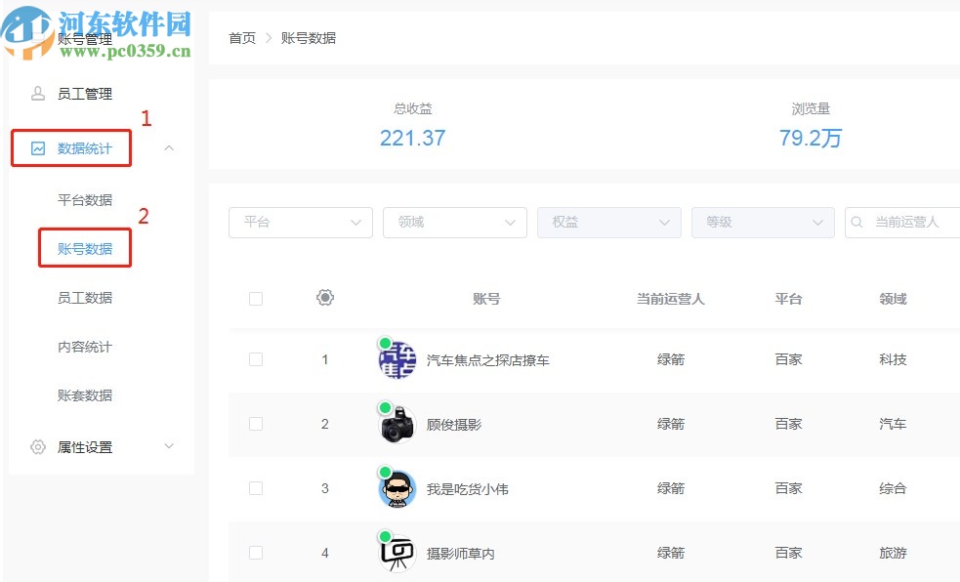The width and height of the screenshot is (960, 582).
Task: Open the 平台 filter dropdown
Action: pos(300,222)
